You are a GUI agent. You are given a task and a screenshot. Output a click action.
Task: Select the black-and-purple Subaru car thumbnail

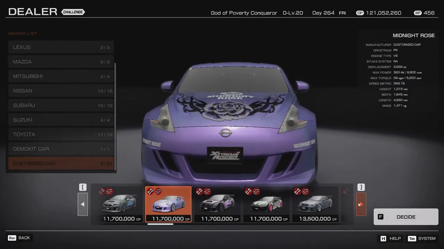(x=217, y=204)
